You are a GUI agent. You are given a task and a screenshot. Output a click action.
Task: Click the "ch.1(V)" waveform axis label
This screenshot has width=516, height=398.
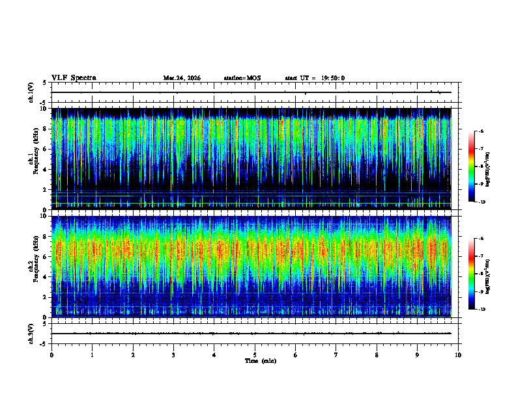(x=31, y=92)
